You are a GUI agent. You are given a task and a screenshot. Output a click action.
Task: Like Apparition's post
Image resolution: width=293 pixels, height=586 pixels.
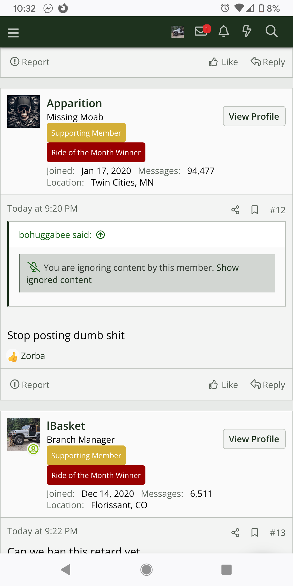click(223, 384)
